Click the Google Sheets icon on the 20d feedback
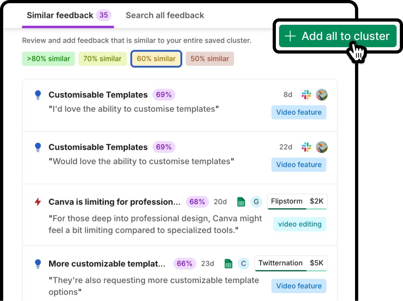The image size is (403, 301). 241,202
